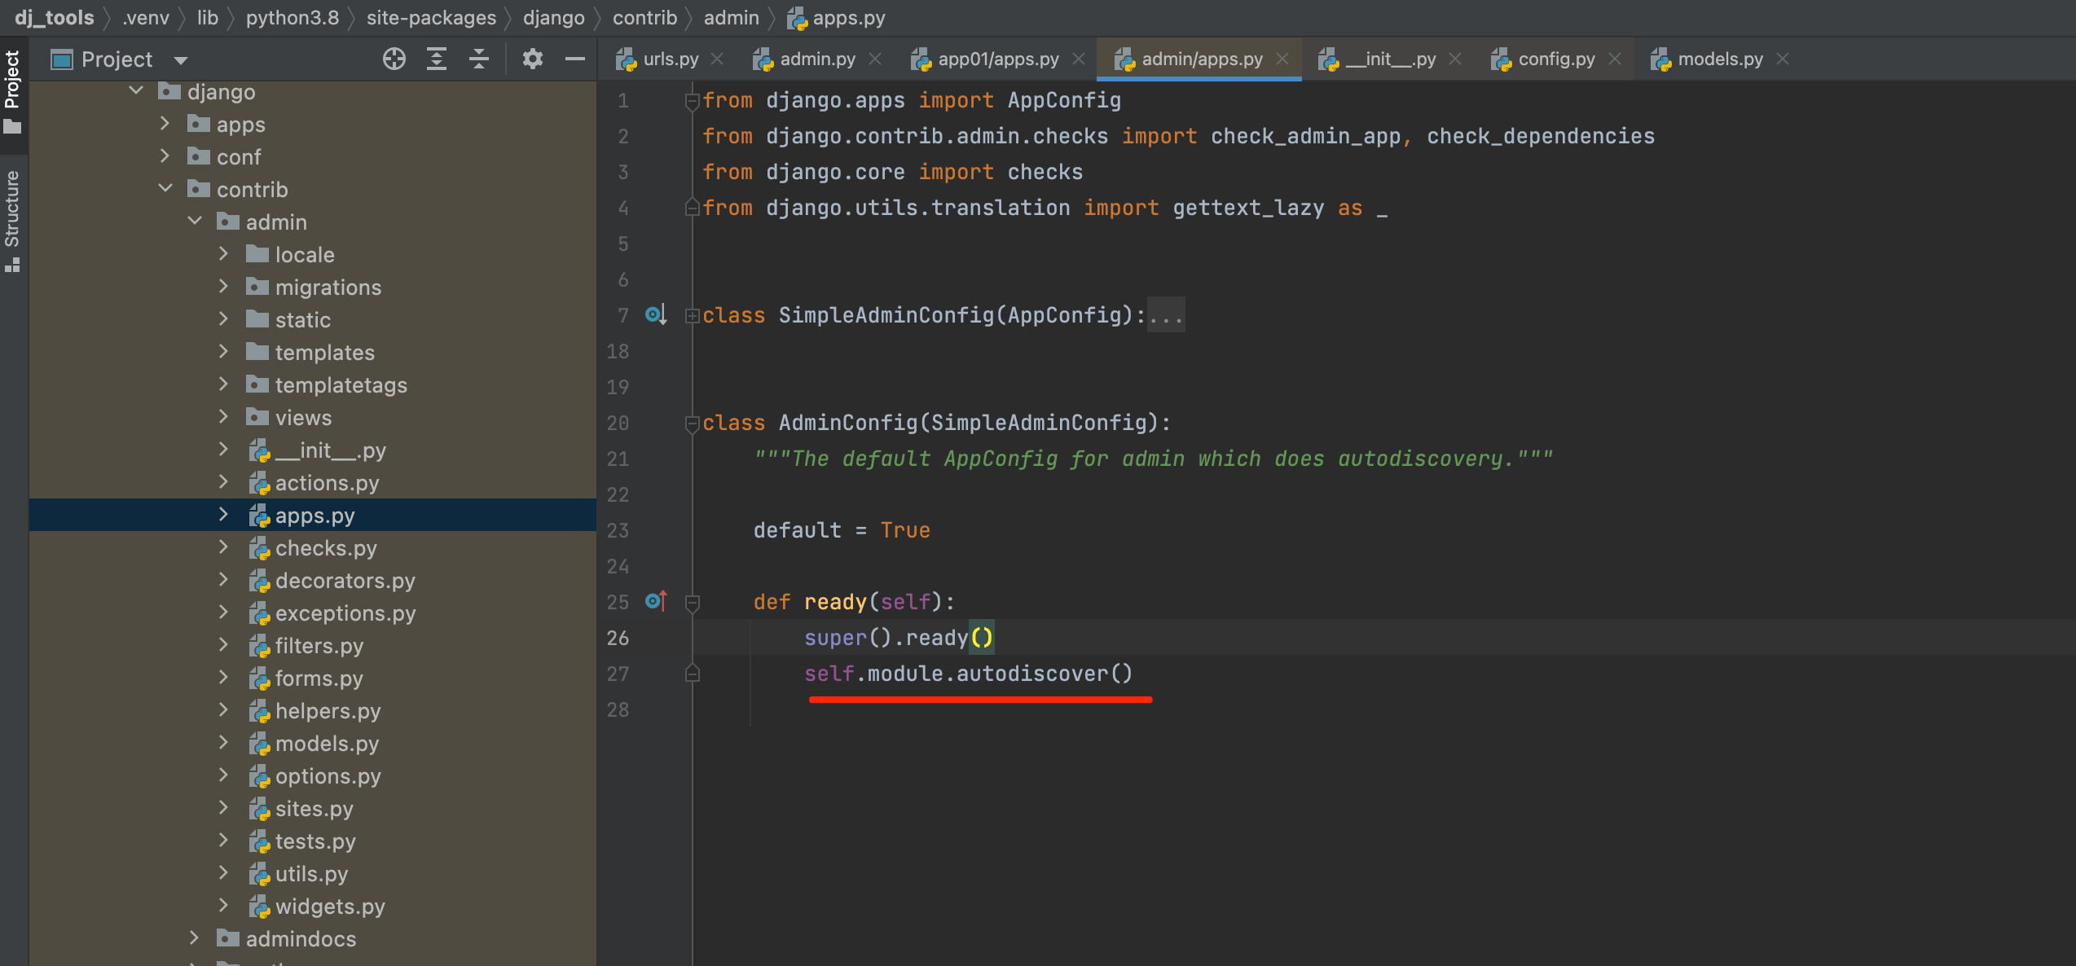Close the admin.py tab
This screenshot has height=966, width=2076.
point(876,59)
